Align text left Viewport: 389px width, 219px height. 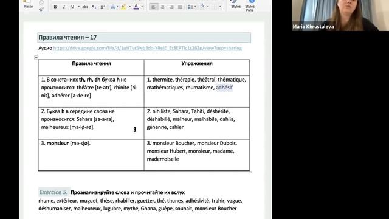pos(154,7)
